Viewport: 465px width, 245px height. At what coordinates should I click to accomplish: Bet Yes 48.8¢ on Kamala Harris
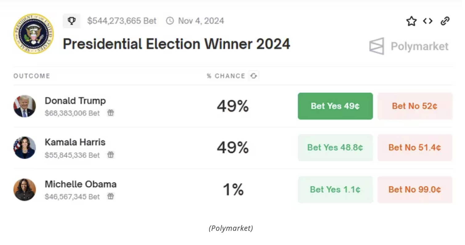[335, 147]
